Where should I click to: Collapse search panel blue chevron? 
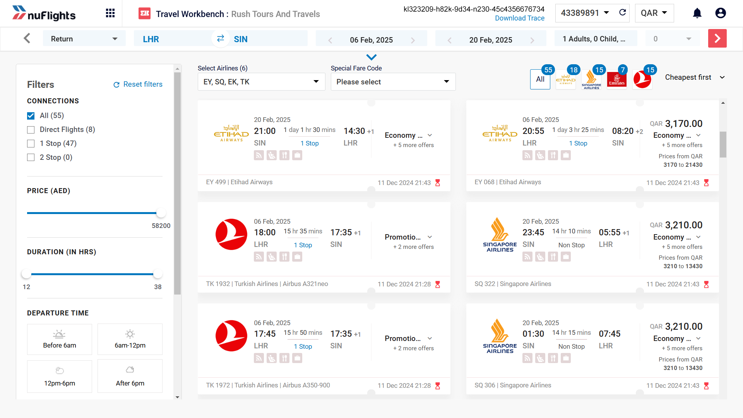tap(371, 57)
